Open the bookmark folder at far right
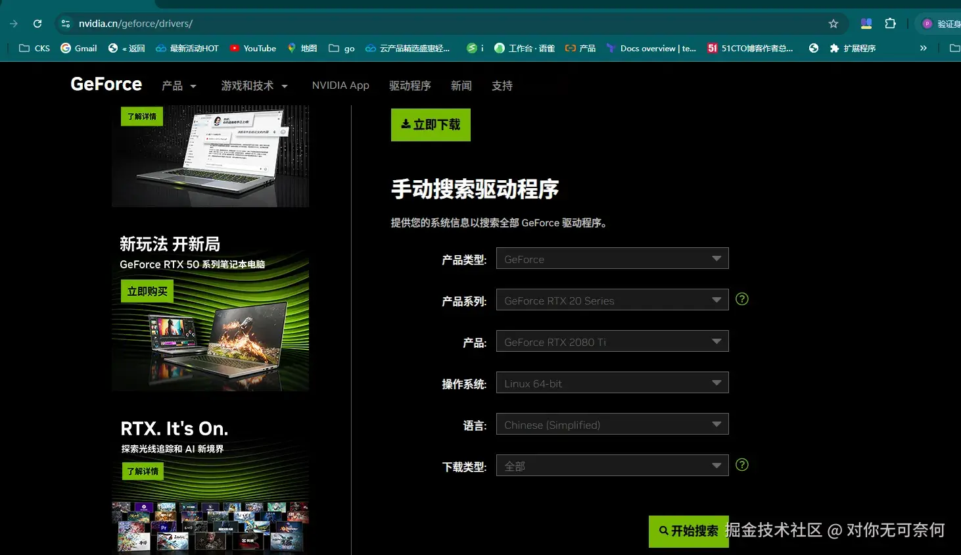Viewport: 961px width, 555px height. click(x=954, y=48)
